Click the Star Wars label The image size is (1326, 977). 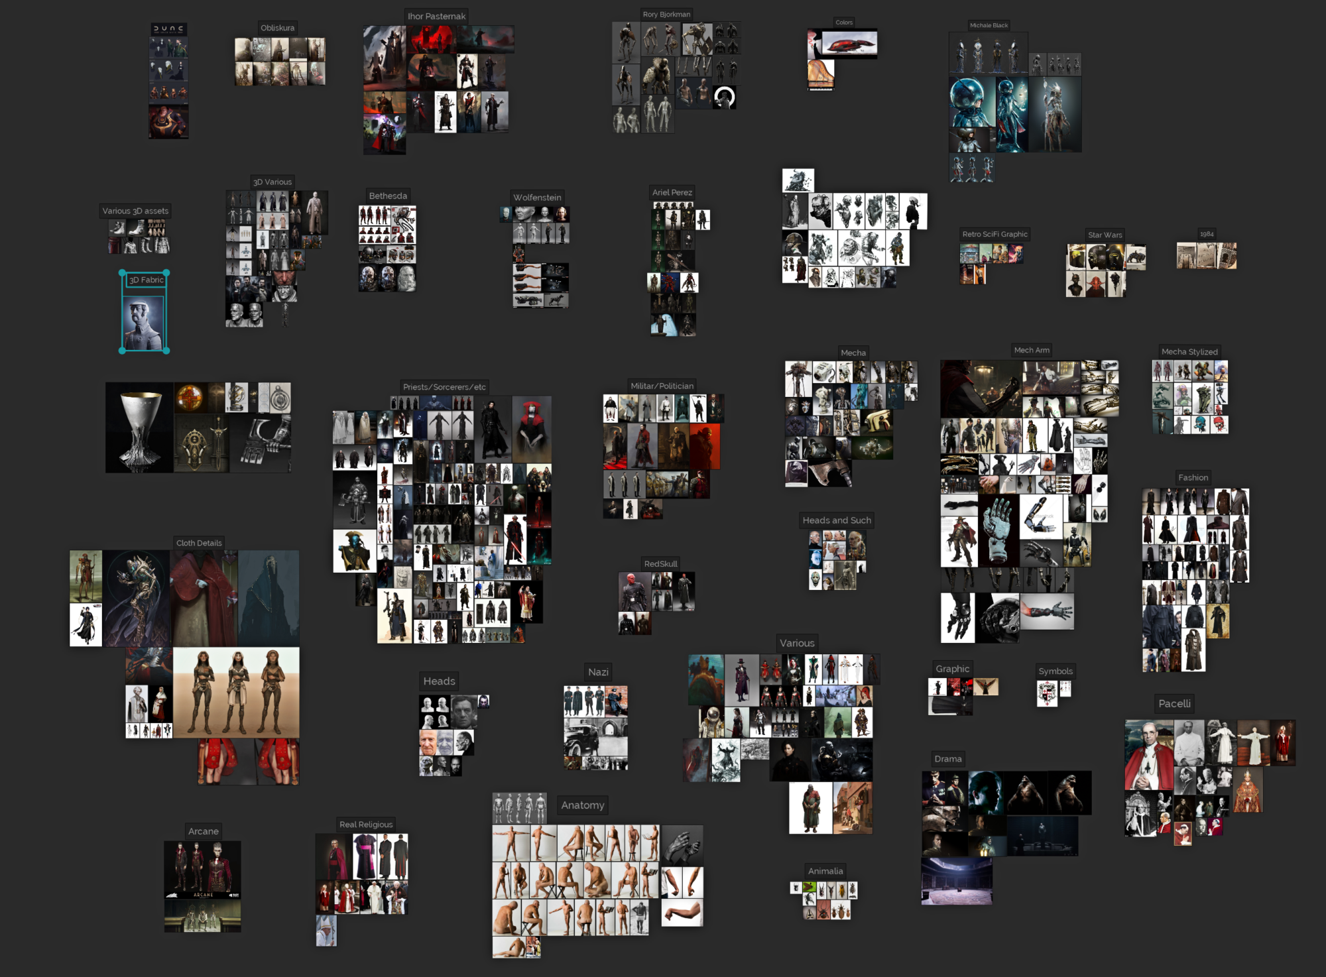click(1105, 235)
